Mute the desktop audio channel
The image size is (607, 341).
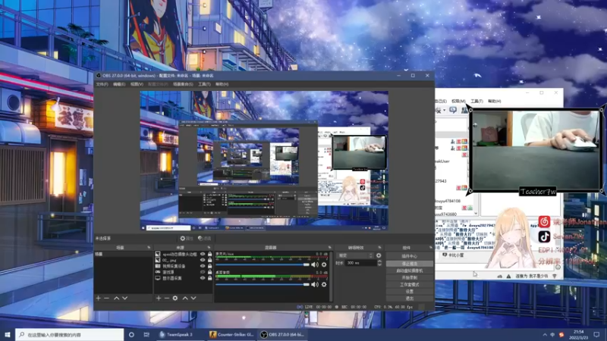pyautogui.click(x=315, y=285)
